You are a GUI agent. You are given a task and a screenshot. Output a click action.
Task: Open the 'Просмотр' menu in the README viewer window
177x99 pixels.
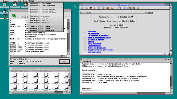click(87, 62)
